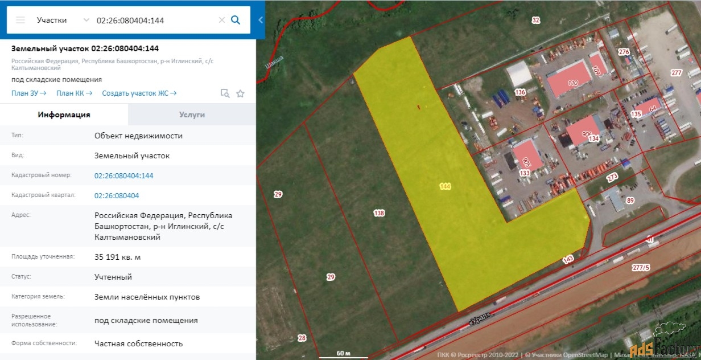
Task: Open the План КК link
Action: pyautogui.click(x=74, y=93)
